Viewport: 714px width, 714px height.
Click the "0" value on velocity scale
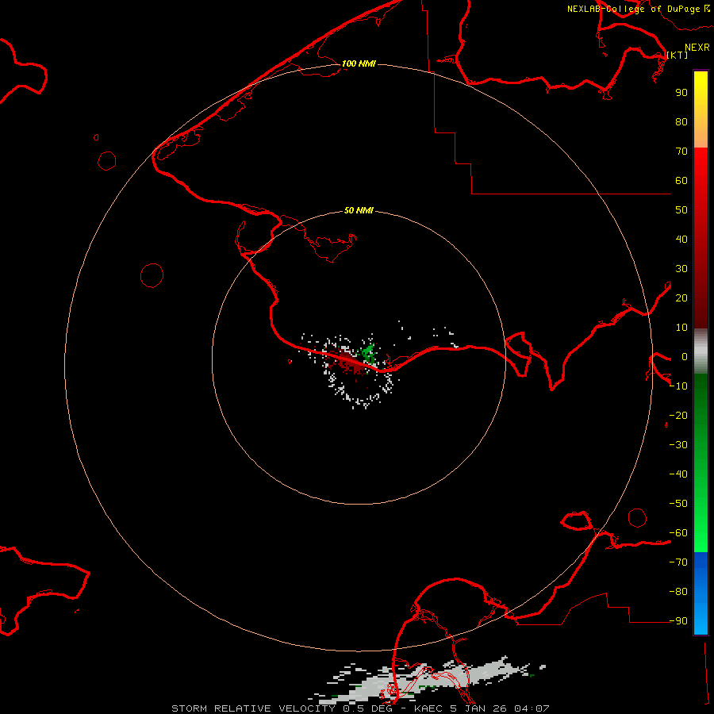[685, 356]
